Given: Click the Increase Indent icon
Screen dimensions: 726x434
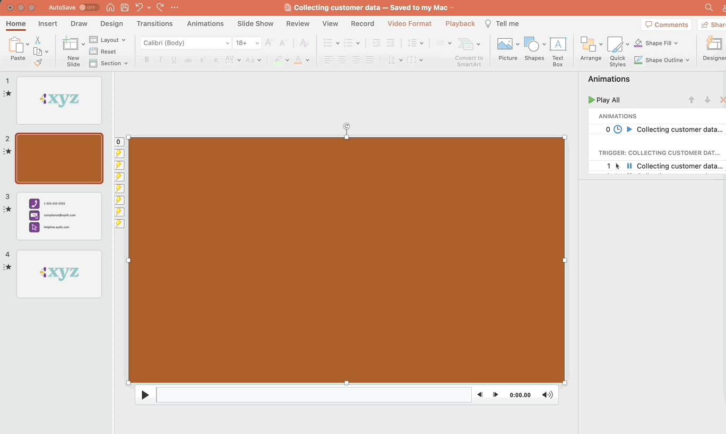Looking at the screenshot, I should click(390, 43).
